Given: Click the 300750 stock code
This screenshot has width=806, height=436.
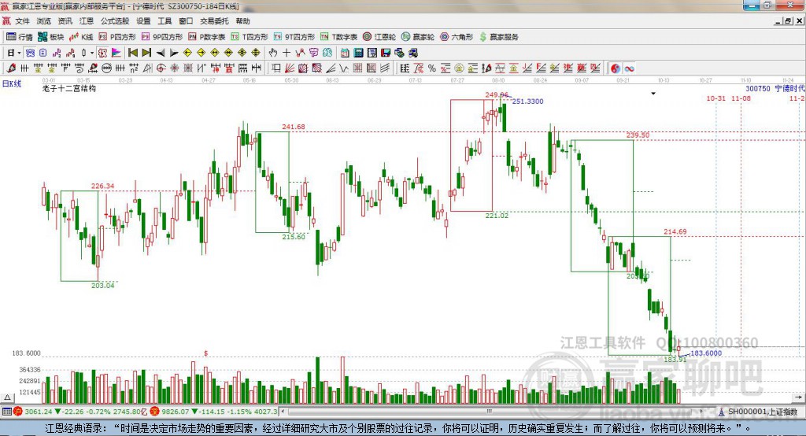Looking at the screenshot, I should point(758,88).
